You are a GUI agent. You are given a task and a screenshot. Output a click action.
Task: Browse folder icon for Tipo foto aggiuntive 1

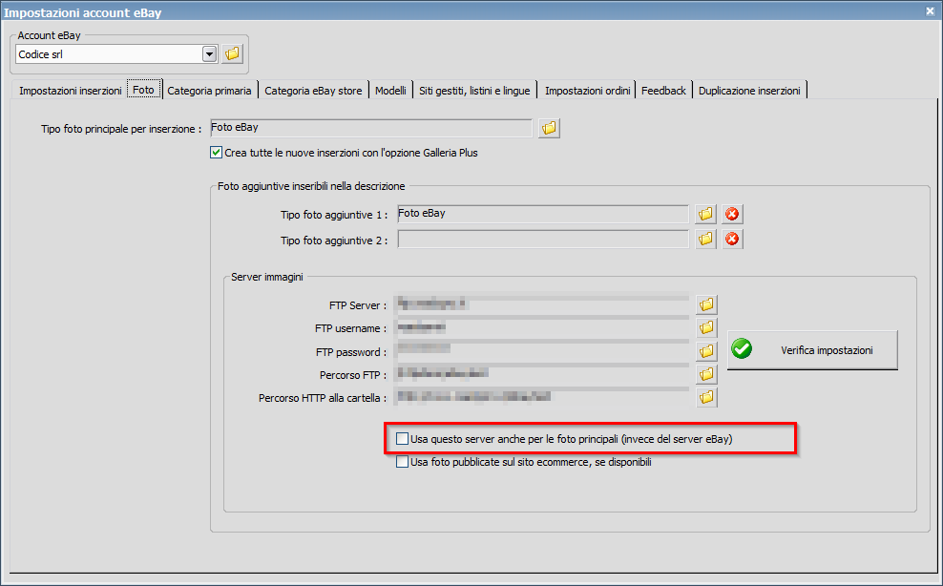[x=706, y=214]
